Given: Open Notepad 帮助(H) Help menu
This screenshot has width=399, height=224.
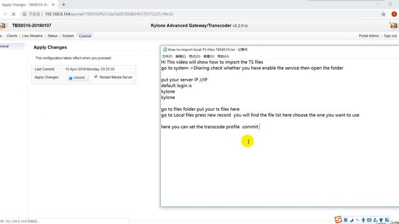Looking at the screenshot, I should point(223,57).
